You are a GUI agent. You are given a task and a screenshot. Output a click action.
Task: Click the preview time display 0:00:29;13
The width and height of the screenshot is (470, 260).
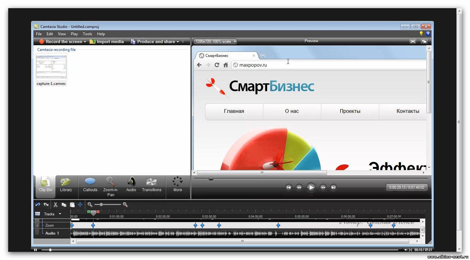tap(407, 187)
